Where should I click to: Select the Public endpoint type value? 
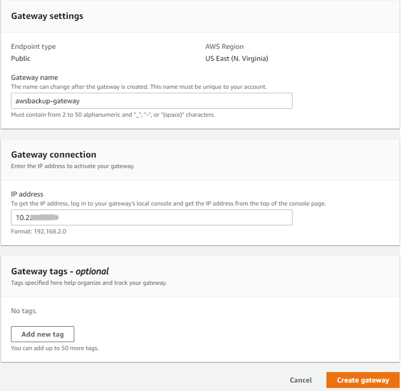pos(21,58)
